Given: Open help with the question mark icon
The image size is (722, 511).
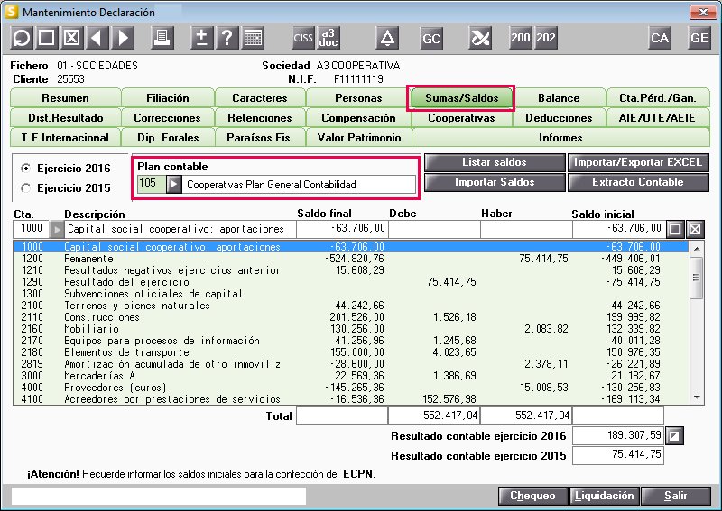Looking at the screenshot, I should pyautogui.click(x=227, y=38).
